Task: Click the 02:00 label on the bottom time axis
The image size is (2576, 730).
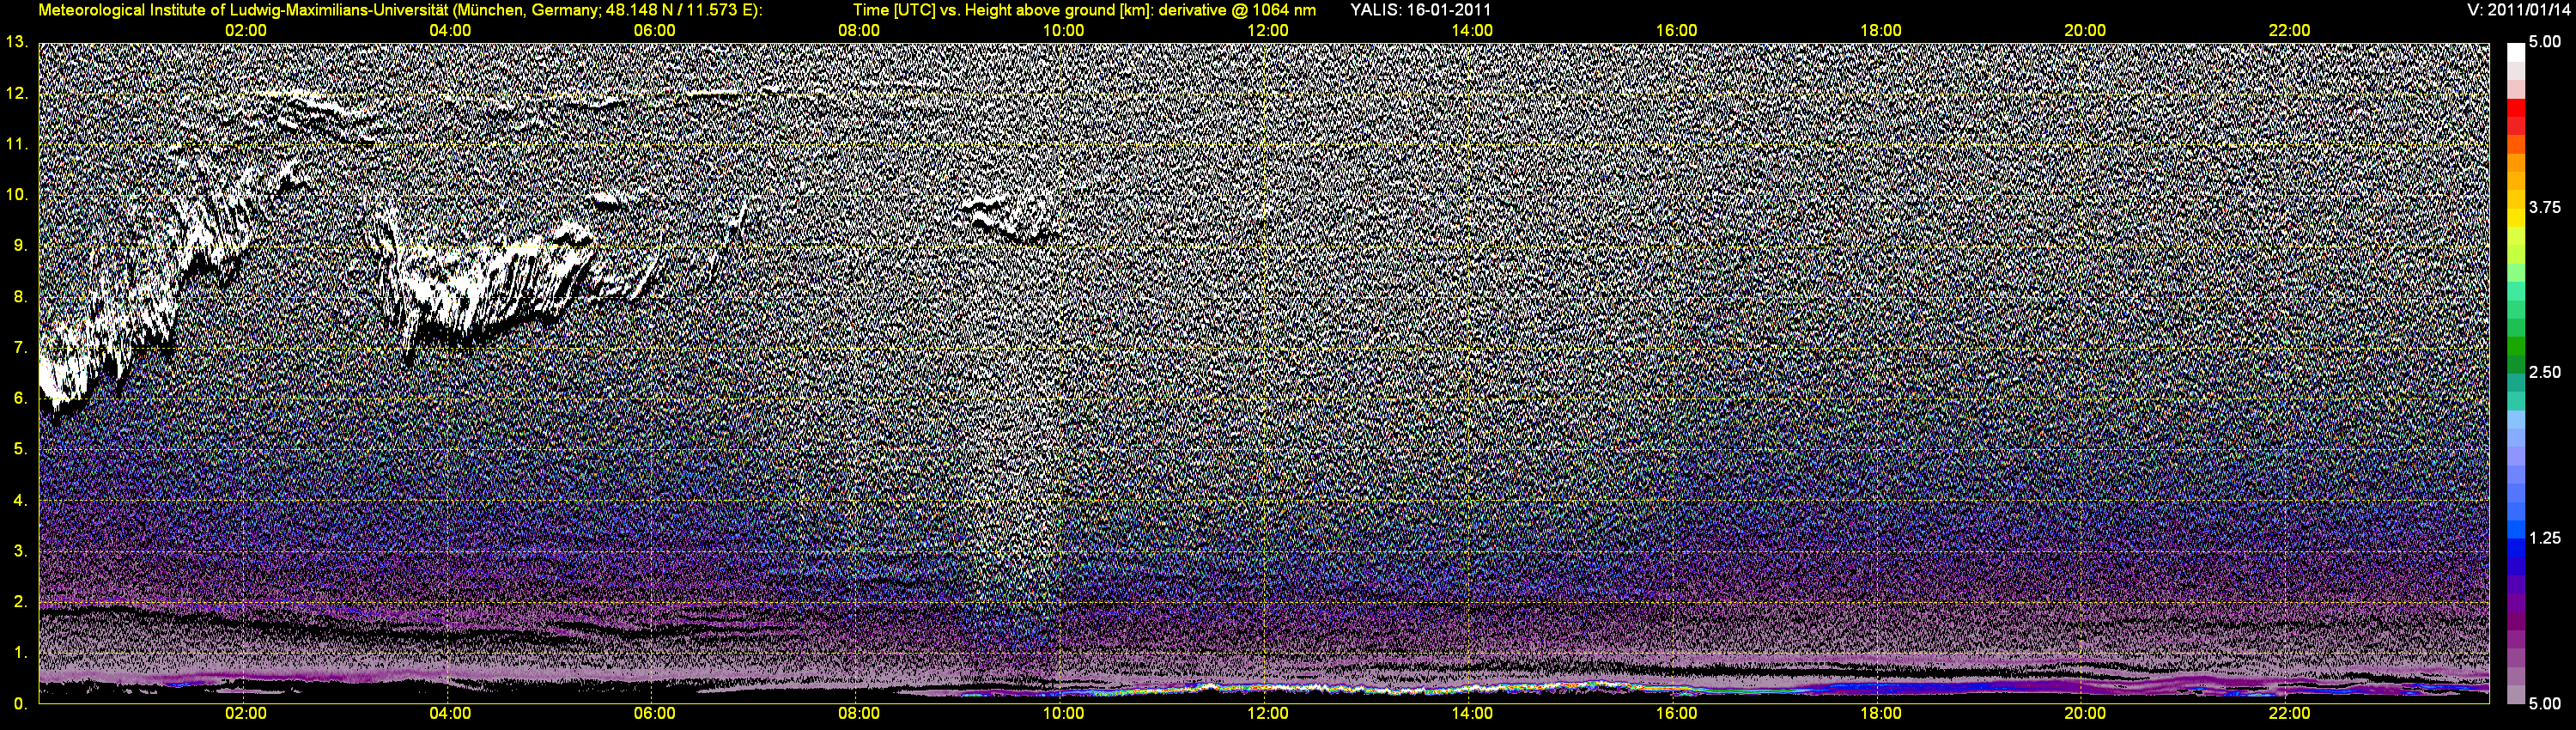Action: [x=246, y=714]
